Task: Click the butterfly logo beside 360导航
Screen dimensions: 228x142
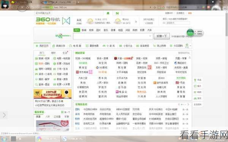Action: coord(66,21)
